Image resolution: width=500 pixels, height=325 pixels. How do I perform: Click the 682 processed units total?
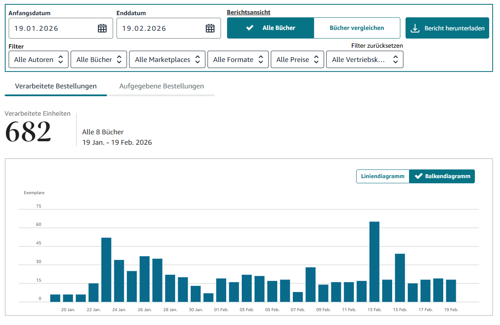28,132
